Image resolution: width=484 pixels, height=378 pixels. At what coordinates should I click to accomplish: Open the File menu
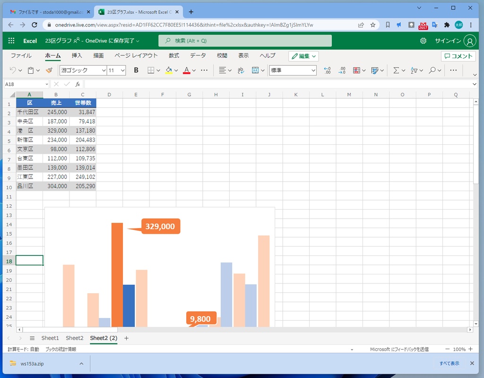pyautogui.click(x=21, y=56)
